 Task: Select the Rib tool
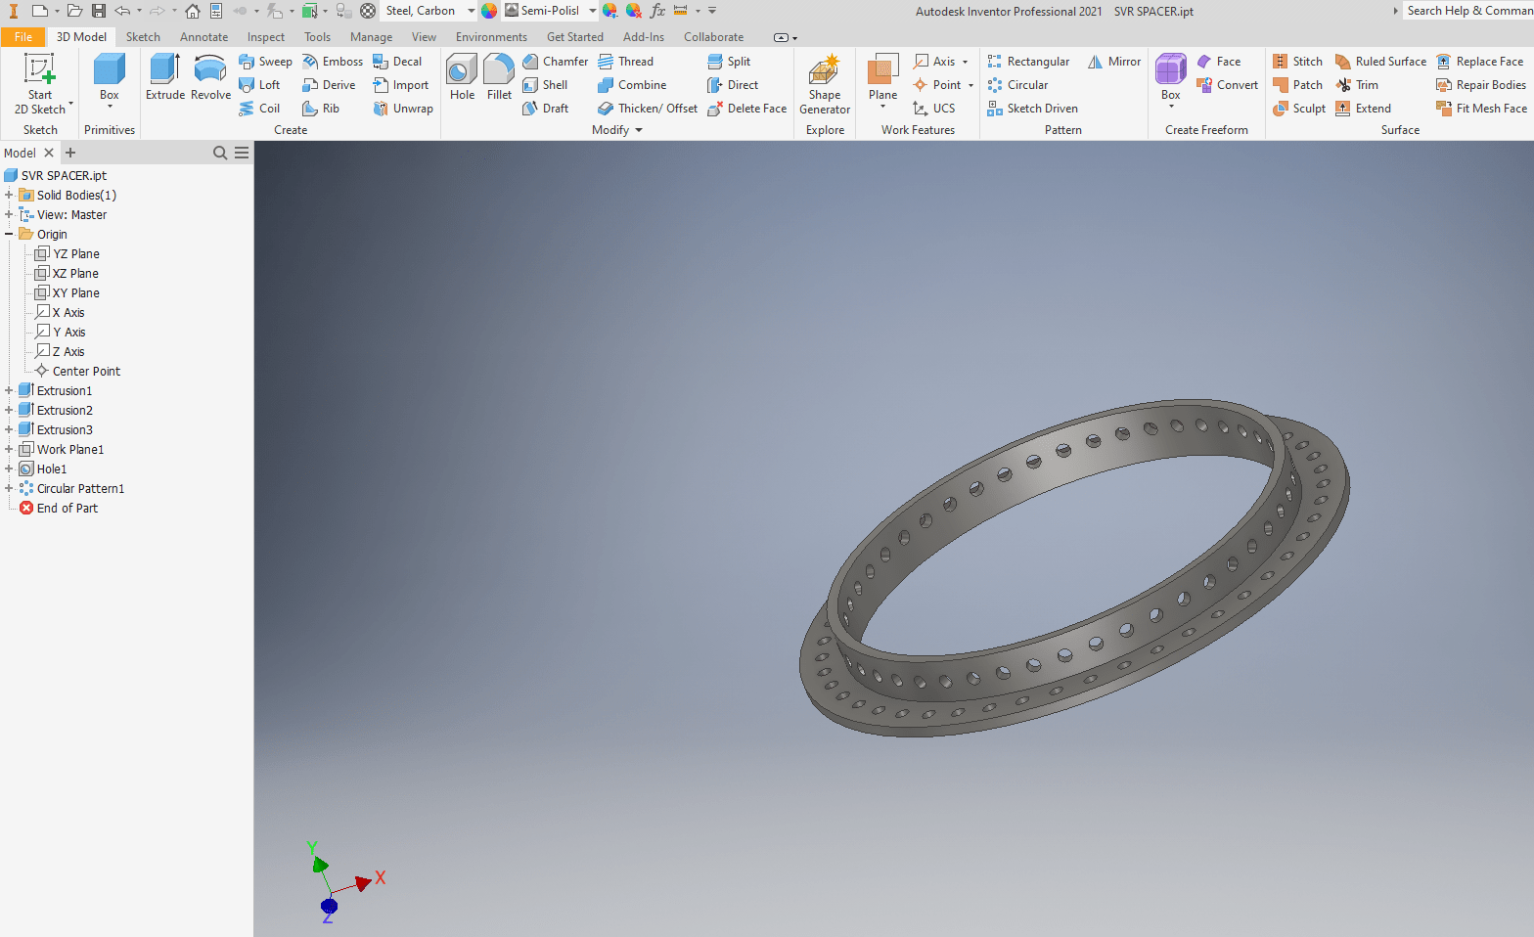coord(321,109)
